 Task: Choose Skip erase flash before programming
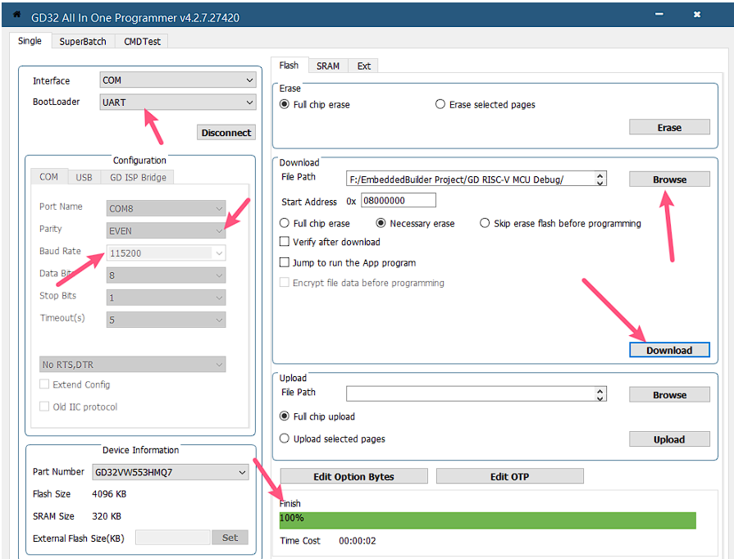[x=485, y=223]
